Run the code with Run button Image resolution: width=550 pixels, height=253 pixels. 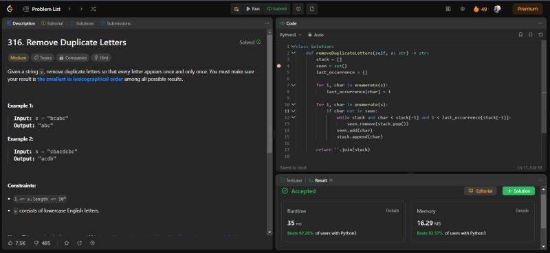[252, 9]
